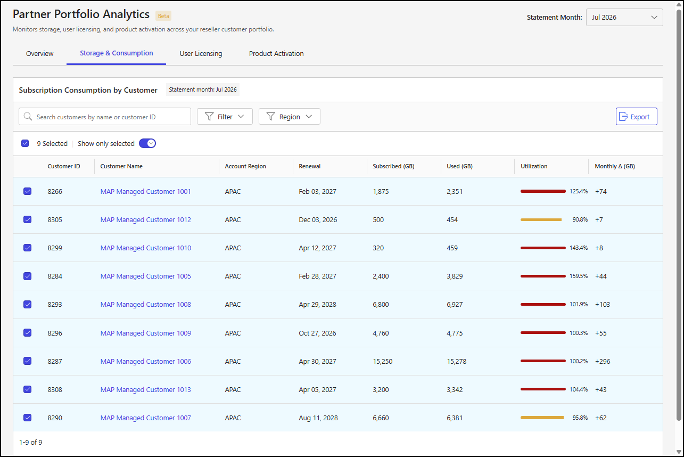Screen dimensions: 684x457
Task: Click the 'Statement month: Jul 2026' tag
Action: click(x=203, y=89)
